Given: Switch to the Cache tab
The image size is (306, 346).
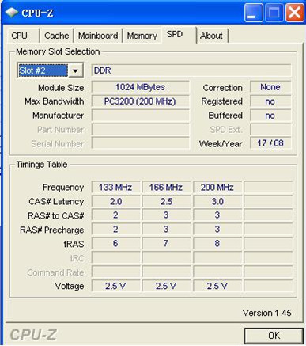Looking at the screenshot, I should coord(56,36).
